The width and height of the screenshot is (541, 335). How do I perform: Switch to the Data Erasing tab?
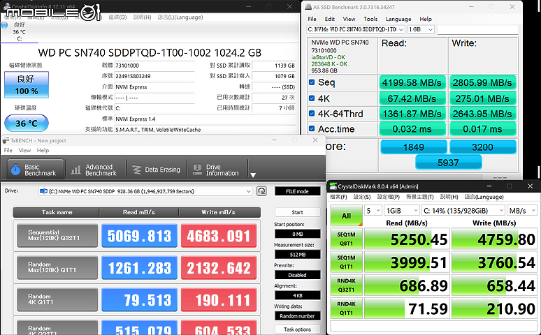(x=157, y=170)
